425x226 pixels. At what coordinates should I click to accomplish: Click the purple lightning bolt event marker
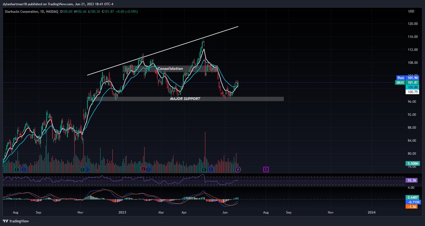[x=238, y=169]
